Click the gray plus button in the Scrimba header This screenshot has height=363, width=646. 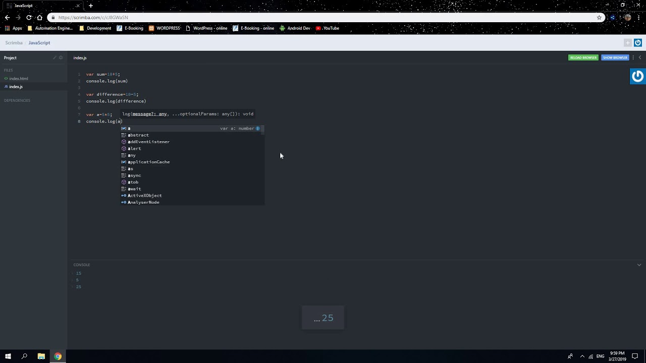coord(627,43)
